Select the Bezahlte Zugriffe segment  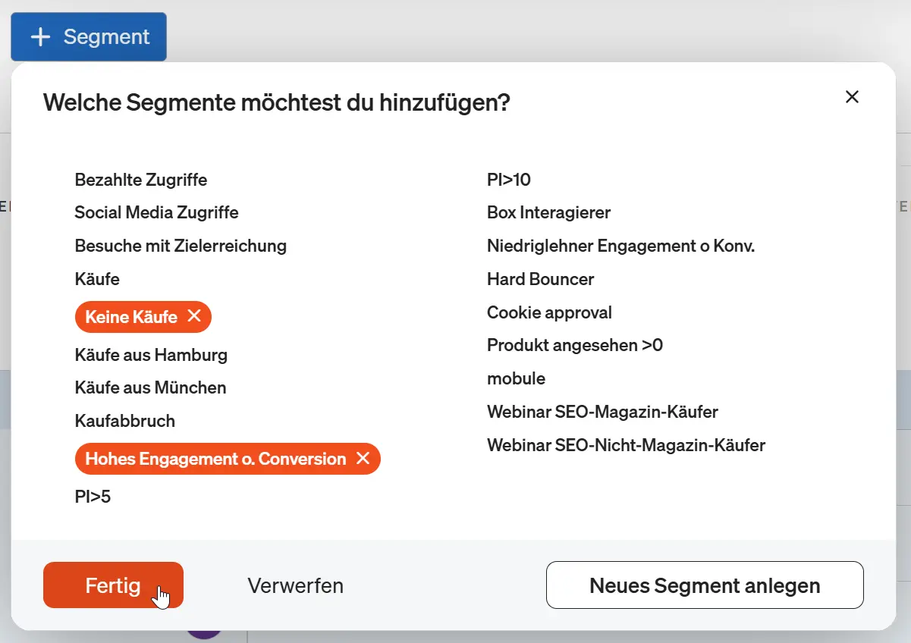coord(140,180)
